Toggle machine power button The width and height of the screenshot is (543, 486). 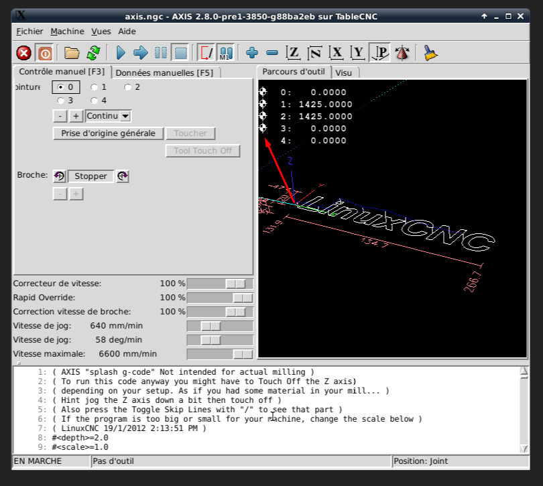coord(45,53)
